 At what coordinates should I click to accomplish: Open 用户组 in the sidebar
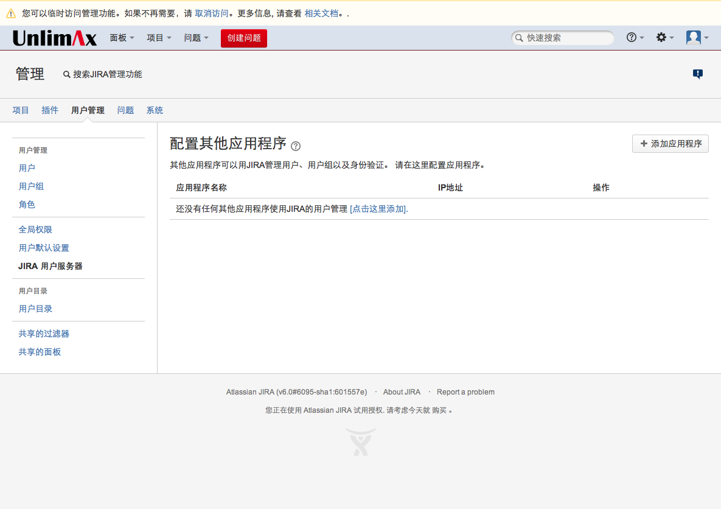(x=32, y=186)
